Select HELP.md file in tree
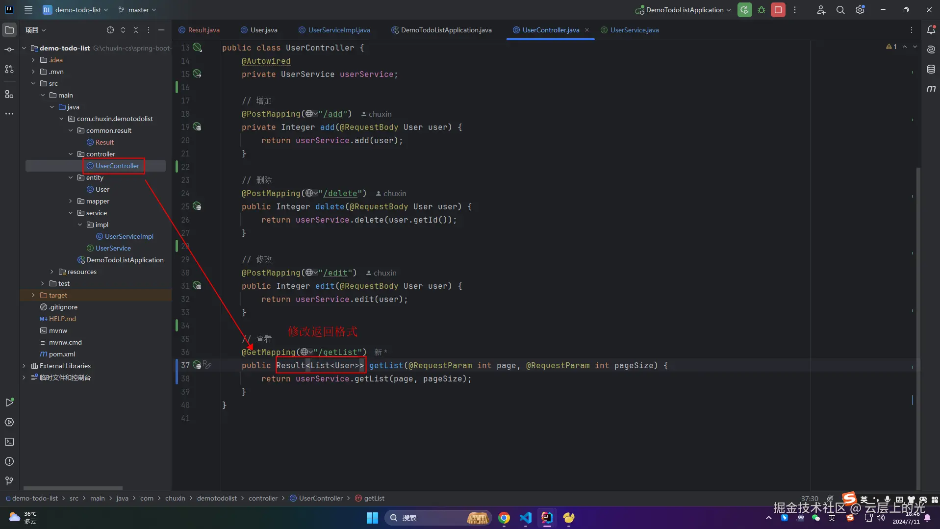The height and width of the screenshot is (529, 940). tap(58, 319)
